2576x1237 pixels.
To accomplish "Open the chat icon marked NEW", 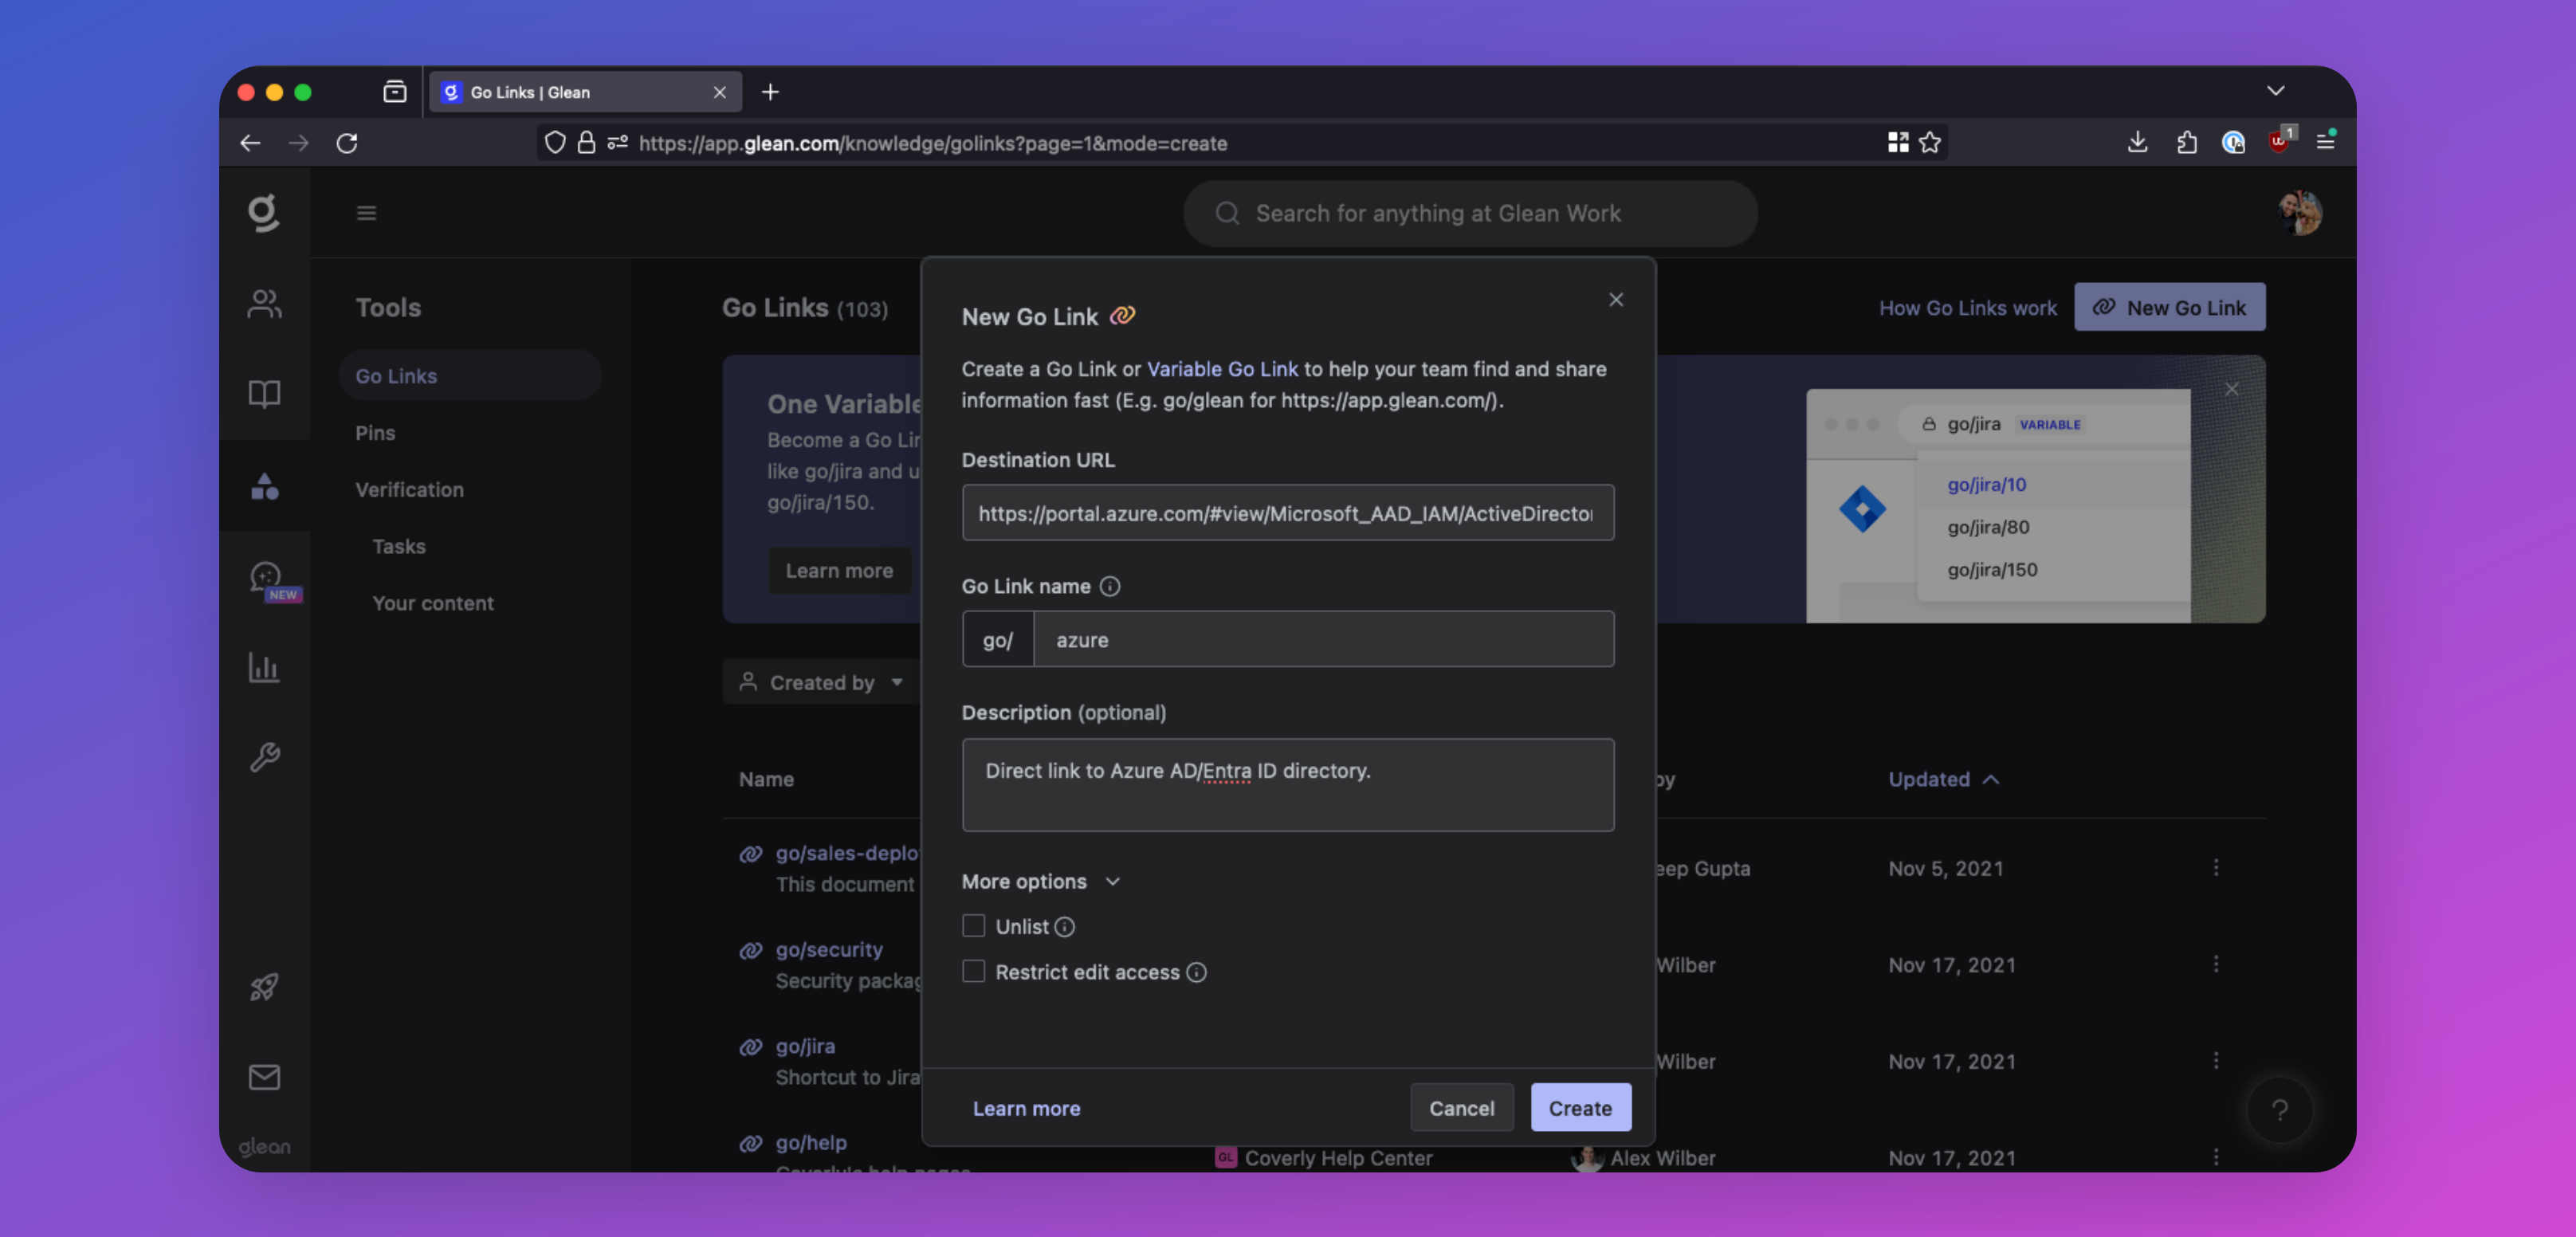I will 266,577.
